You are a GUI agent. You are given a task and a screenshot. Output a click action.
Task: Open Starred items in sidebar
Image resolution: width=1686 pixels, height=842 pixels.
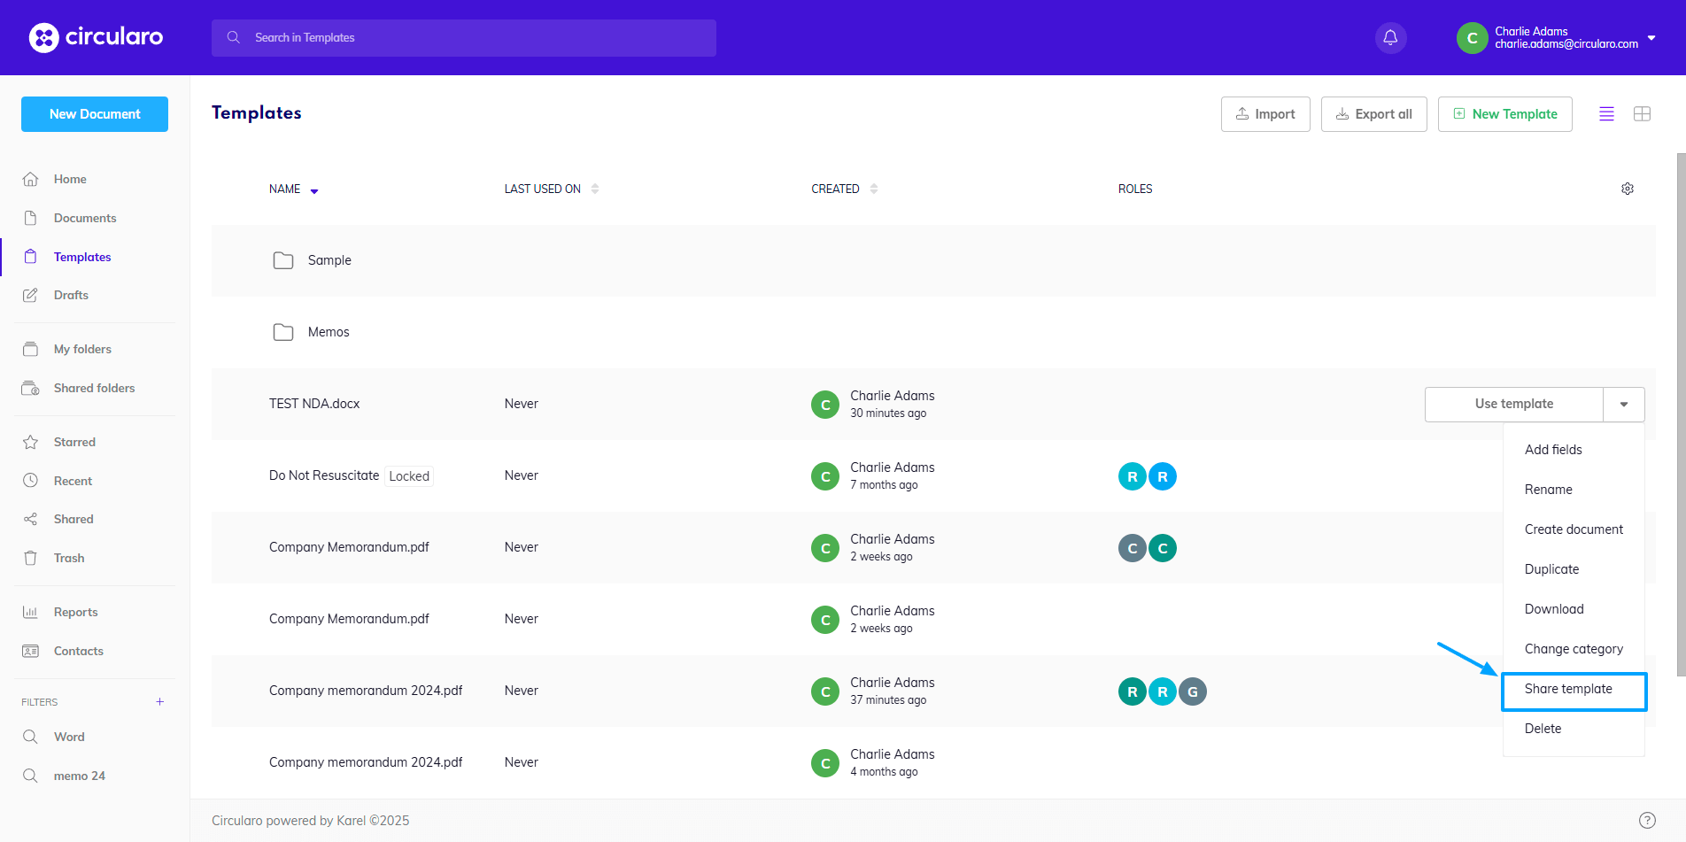pyautogui.click(x=74, y=442)
